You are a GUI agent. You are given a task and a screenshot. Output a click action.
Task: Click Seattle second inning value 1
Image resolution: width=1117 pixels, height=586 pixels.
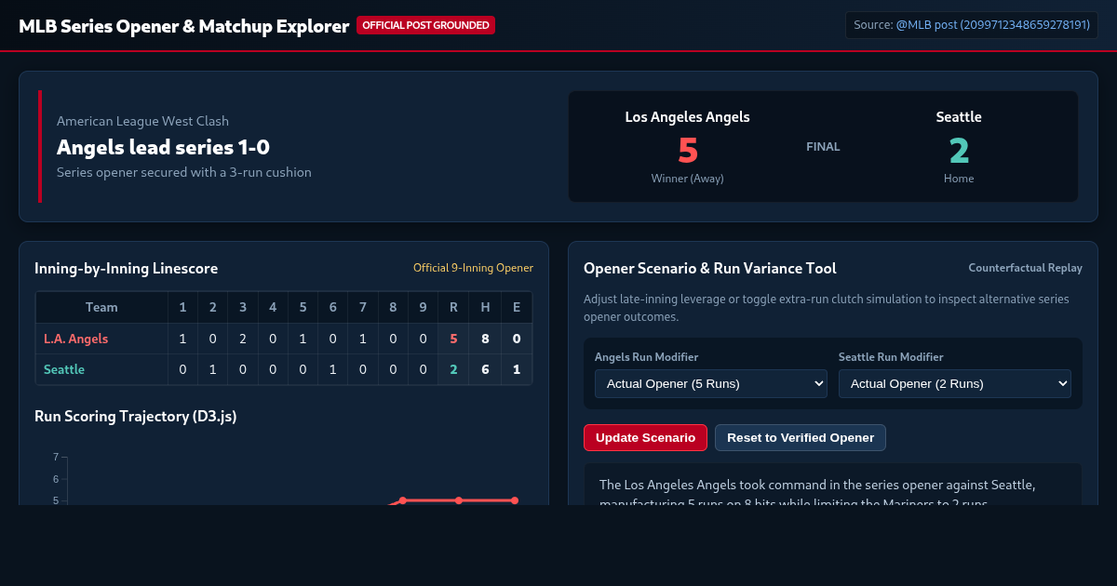[x=212, y=369]
